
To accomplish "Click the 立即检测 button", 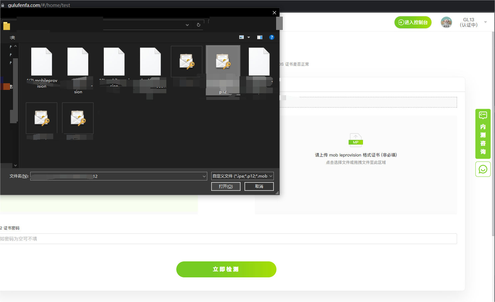I will coord(226,269).
